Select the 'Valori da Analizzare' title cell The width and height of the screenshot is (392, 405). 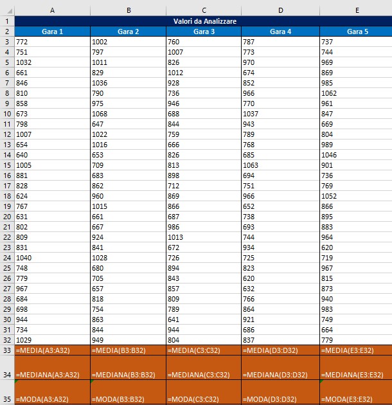coord(203,21)
